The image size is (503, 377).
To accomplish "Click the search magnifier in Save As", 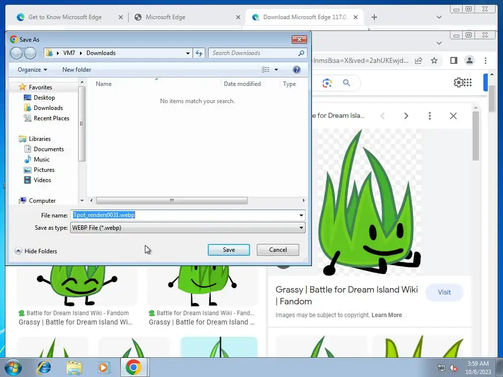I will pos(301,53).
